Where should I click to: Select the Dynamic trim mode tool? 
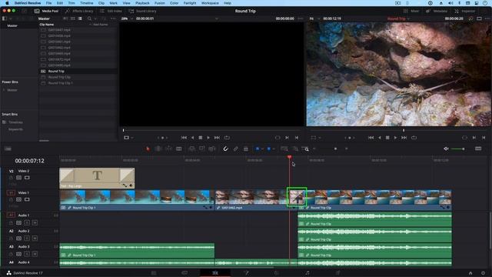pyautogui.click(x=168, y=149)
